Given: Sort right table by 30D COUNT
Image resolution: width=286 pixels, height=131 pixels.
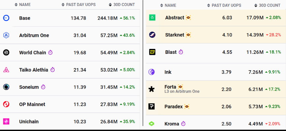Looking at the screenshot, I should click(x=268, y=6).
